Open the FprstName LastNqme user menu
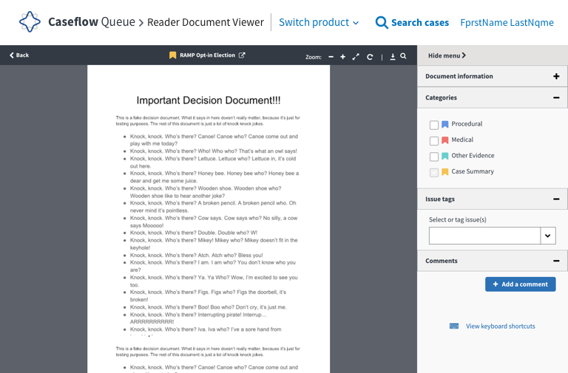The width and height of the screenshot is (568, 373). click(507, 22)
